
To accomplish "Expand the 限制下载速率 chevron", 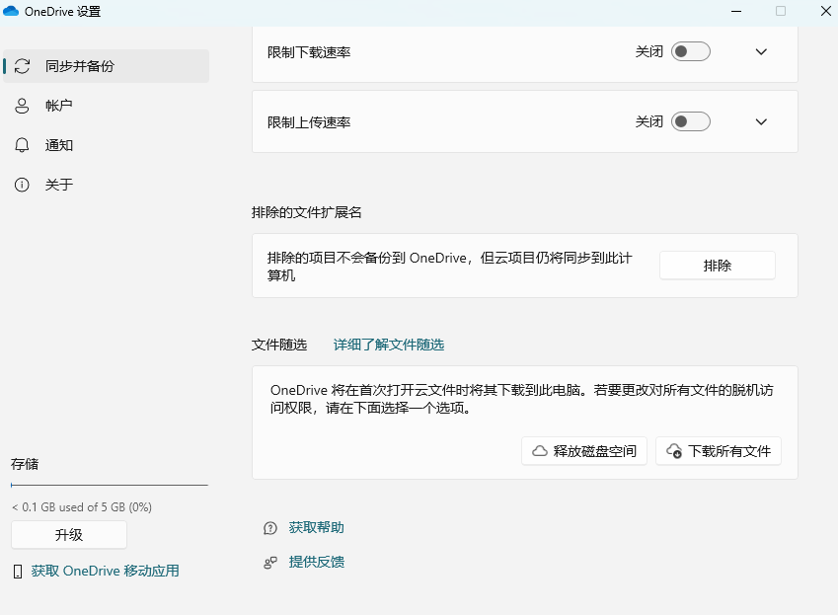I will tap(761, 52).
